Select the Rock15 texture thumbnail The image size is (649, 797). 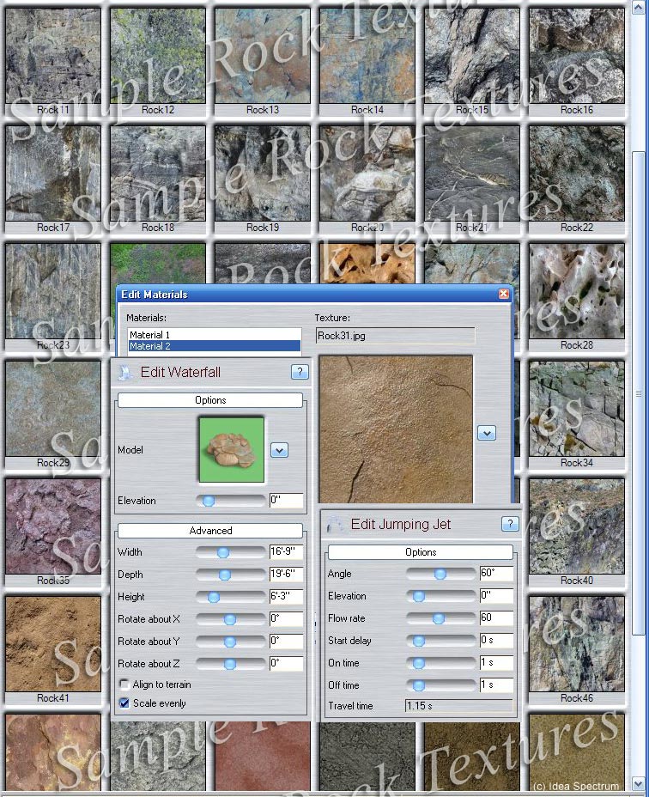click(471, 56)
